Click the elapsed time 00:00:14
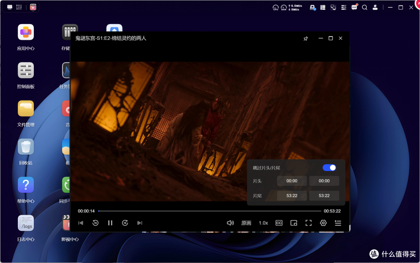Screen dimensions: 420x263 86,211
